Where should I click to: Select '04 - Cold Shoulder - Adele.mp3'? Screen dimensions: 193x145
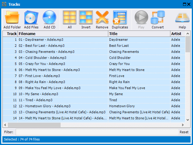[x=43, y=58]
